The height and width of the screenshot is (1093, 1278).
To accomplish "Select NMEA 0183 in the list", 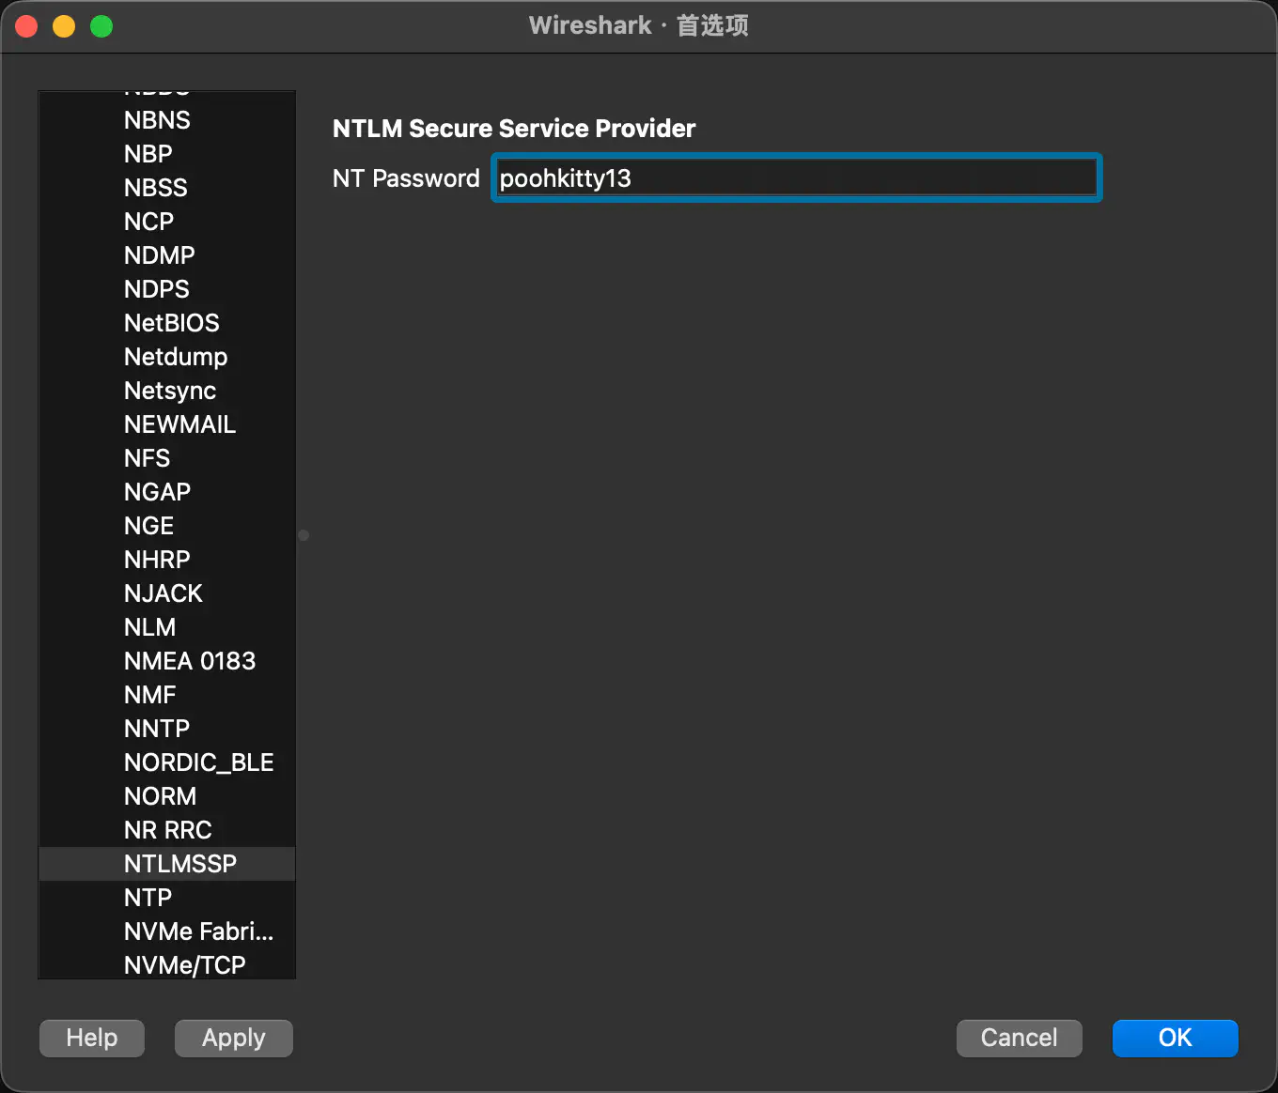I will pyautogui.click(x=189, y=661).
